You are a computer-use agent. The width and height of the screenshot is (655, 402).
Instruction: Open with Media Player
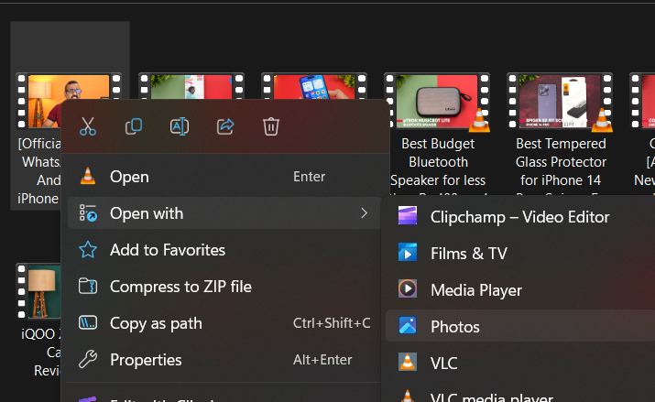pyautogui.click(x=520, y=290)
